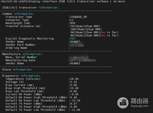Click 'Default RX Power Low Threshold (dBm)' label
Screen dimensions: 153x113
coord(35,101)
